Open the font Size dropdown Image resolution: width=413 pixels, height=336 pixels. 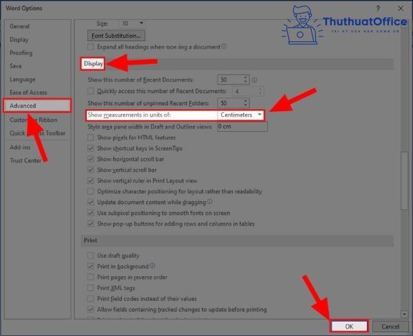(x=141, y=23)
